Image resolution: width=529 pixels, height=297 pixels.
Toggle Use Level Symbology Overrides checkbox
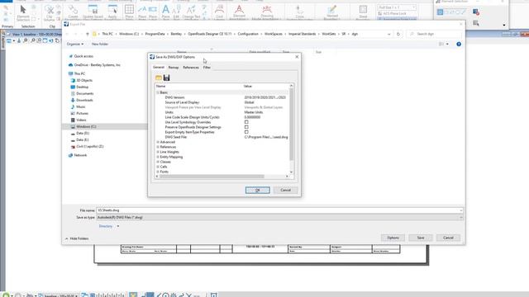tap(246, 122)
